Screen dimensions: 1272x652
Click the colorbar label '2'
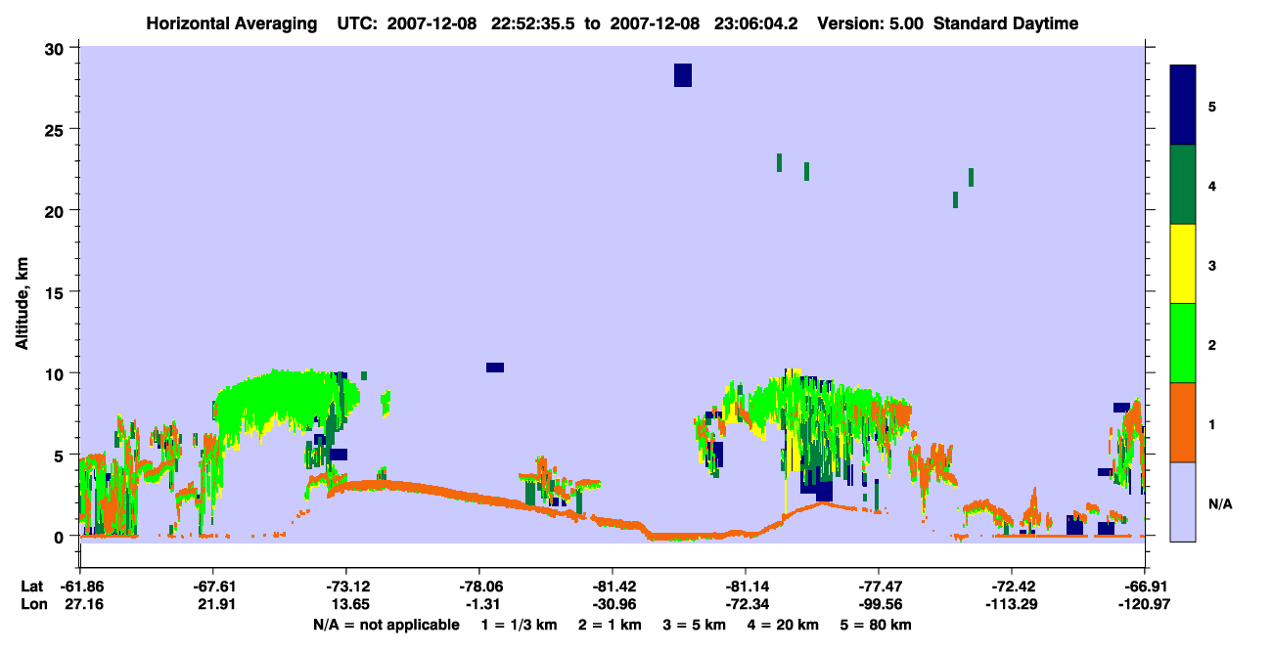(x=1212, y=344)
